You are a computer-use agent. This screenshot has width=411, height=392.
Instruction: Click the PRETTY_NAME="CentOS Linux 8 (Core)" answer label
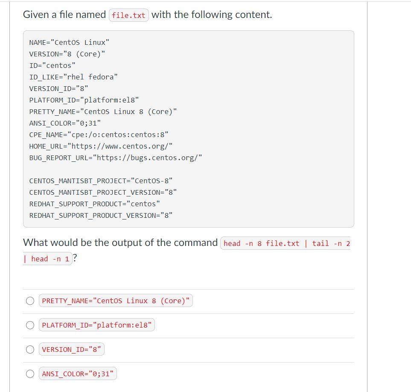tap(116, 301)
